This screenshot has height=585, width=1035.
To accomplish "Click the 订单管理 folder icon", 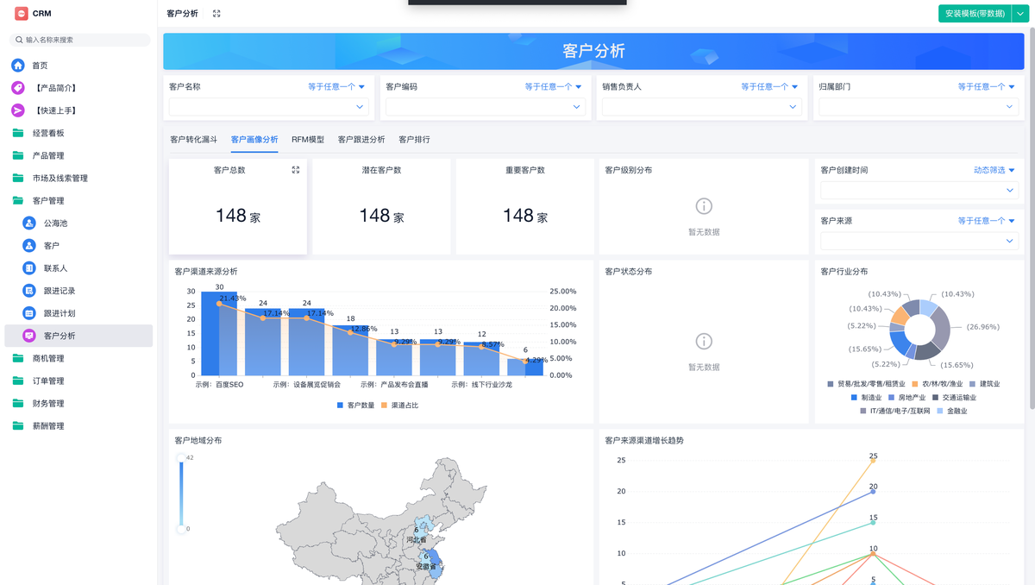I will click(x=18, y=381).
